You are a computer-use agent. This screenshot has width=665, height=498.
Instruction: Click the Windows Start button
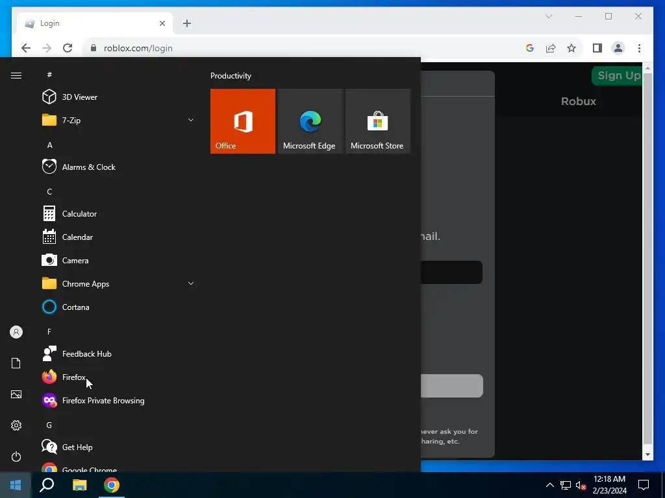pos(16,485)
